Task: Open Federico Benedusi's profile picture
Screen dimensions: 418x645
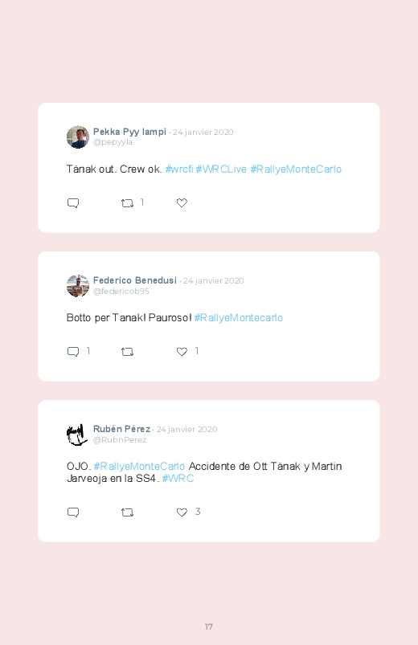Action: (x=78, y=286)
